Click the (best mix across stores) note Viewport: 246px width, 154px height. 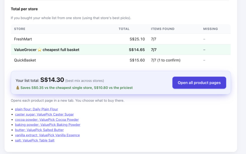click(85, 81)
